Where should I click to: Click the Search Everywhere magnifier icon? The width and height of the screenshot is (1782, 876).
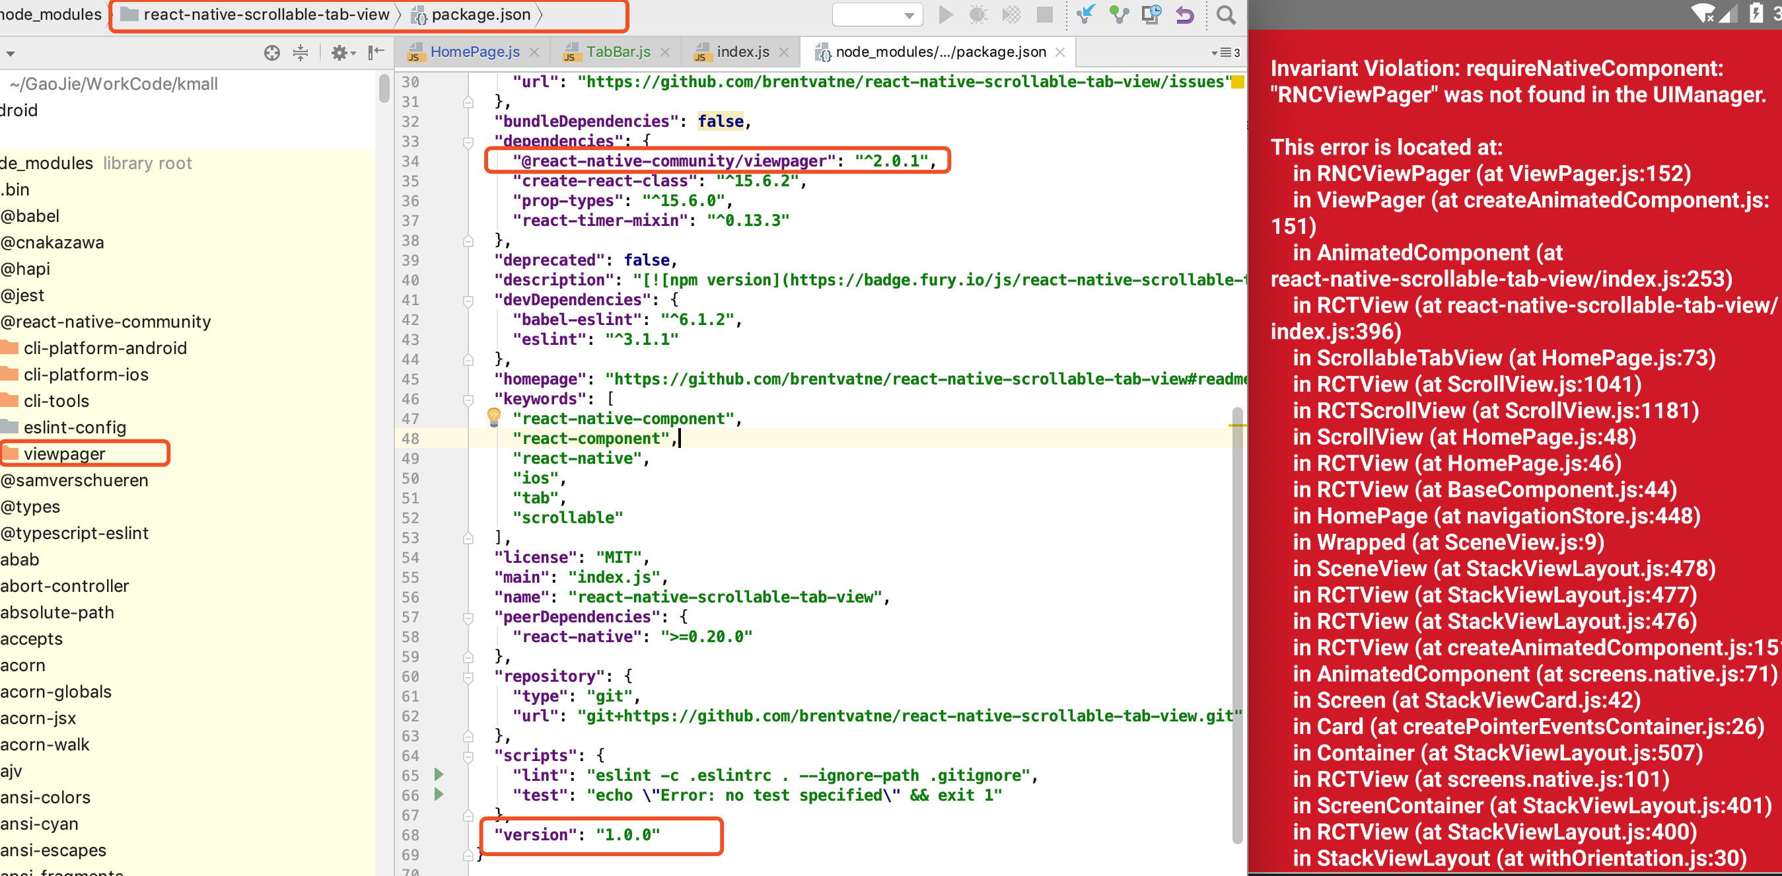tap(1226, 15)
